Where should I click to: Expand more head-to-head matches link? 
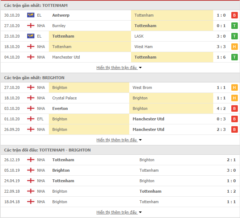tap(119, 212)
